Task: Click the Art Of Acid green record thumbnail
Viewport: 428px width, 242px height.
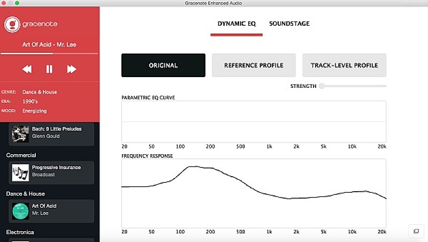Action: point(20,210)
